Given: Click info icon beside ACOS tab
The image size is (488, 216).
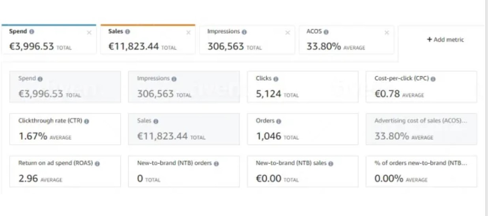Looking at the screenshot, I should pyautogui.click(x=326, y=32).
